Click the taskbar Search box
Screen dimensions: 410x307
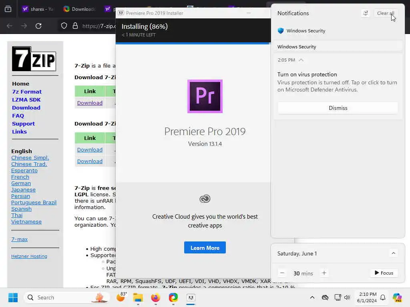[x=67, y=297]
